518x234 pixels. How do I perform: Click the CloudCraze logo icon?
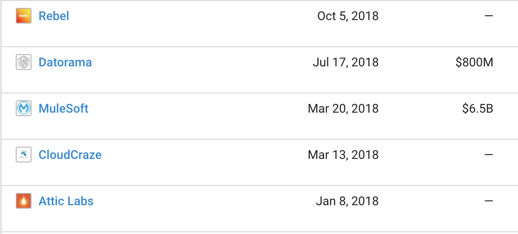point(24,155)
